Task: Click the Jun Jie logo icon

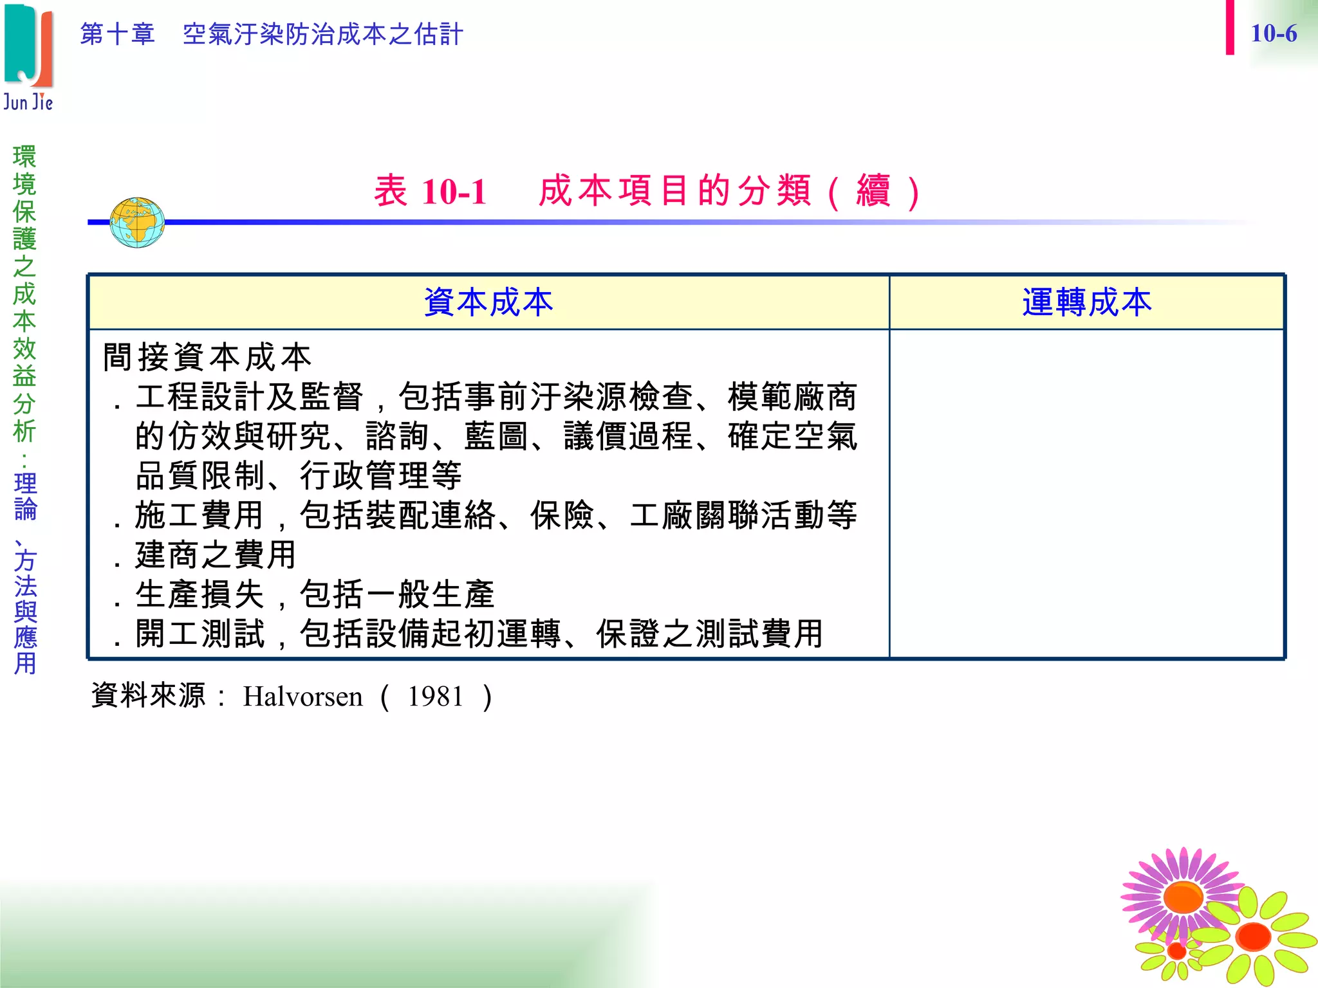Action: pyautogui.click(x=28, y=46)
